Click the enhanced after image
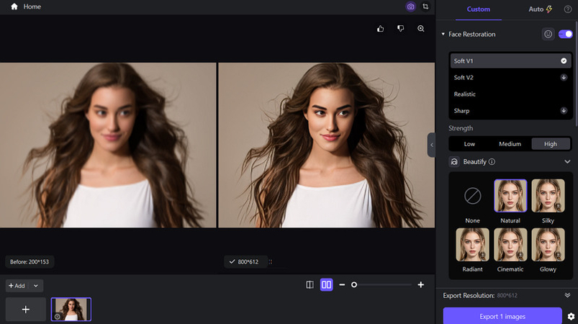The image size is (578, 324). point(327,145)
